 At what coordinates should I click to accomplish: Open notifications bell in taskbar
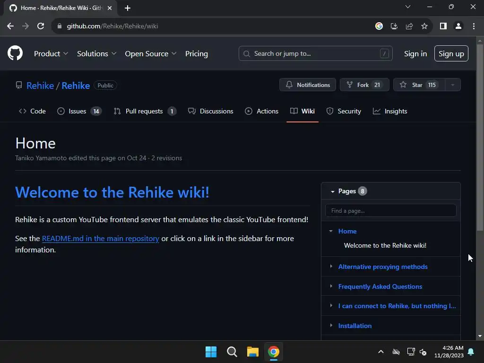point(471,352)
